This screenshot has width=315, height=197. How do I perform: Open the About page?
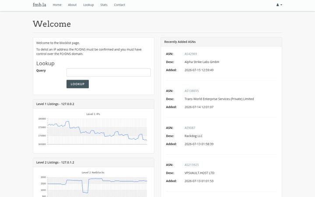click(x=72, y=5)
